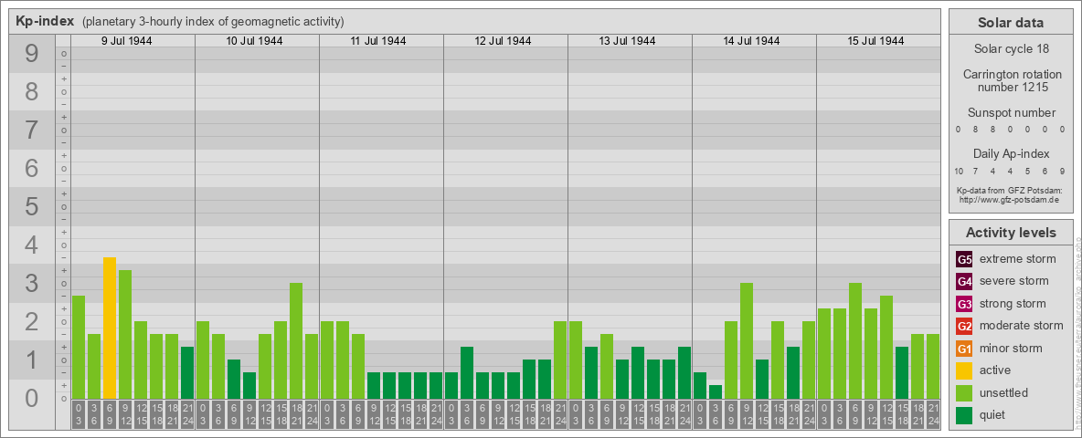Select the 12 Jul 1944 date header
Screen dimensions: 1082x438
pyautogui.click(x=503, y=41)
